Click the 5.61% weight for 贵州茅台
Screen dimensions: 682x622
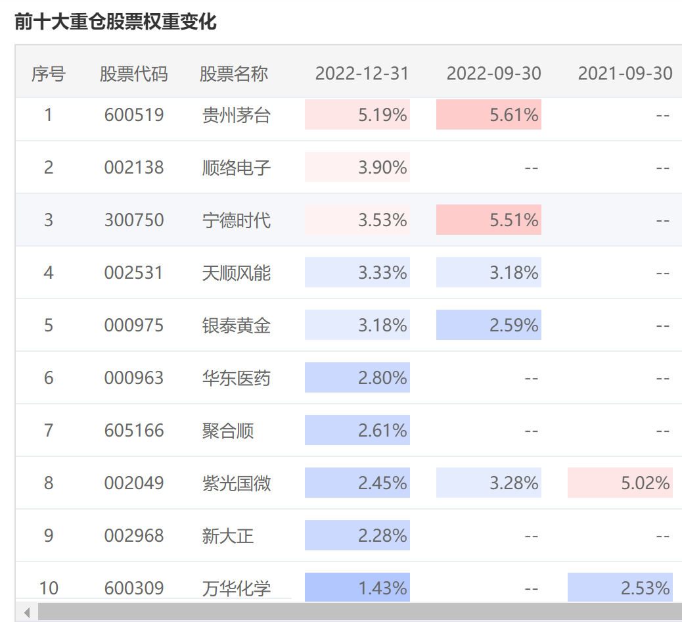click(488, 114)
